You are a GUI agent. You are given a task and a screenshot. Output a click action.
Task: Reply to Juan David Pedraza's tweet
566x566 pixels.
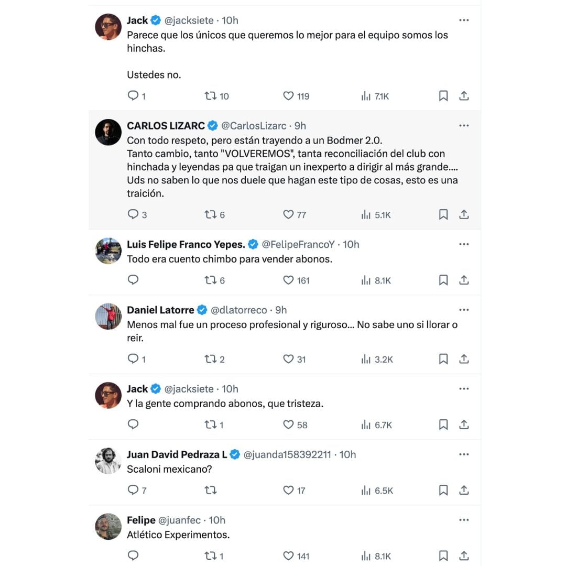pyautogui.click(x=133, y=490)
